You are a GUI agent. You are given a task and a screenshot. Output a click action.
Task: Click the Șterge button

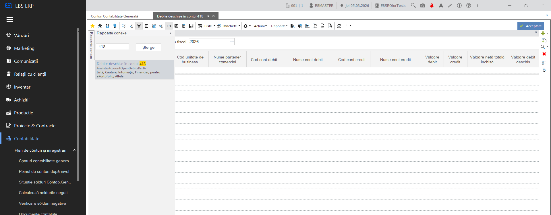pos(148,47)
